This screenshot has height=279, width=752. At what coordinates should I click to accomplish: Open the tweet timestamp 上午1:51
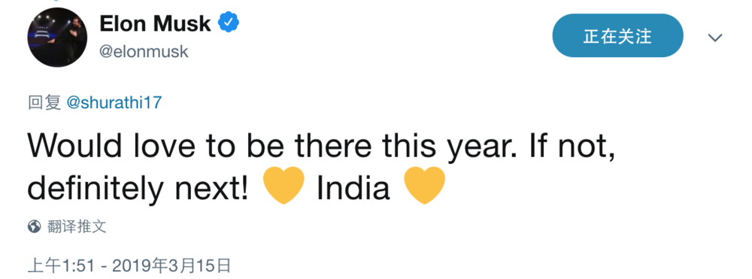(x=62, y=265)
